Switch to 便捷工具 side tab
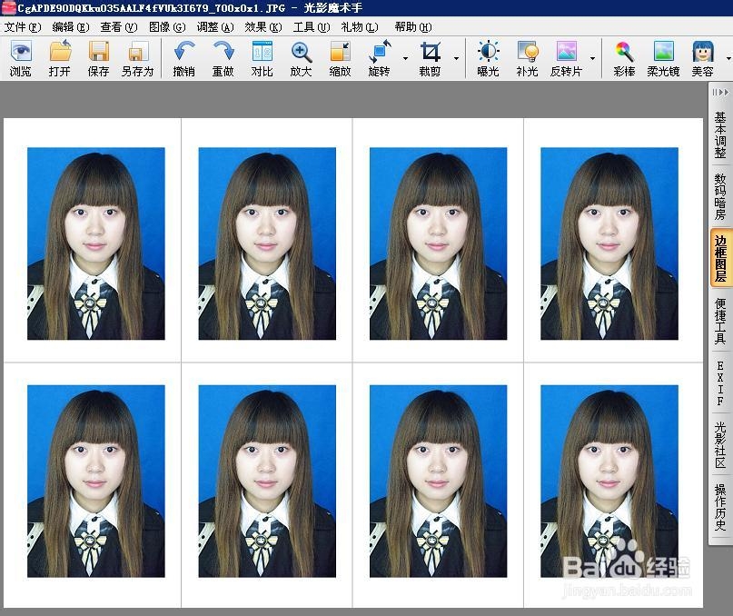The width and height of the screenshot is (733, 616). 720,321
